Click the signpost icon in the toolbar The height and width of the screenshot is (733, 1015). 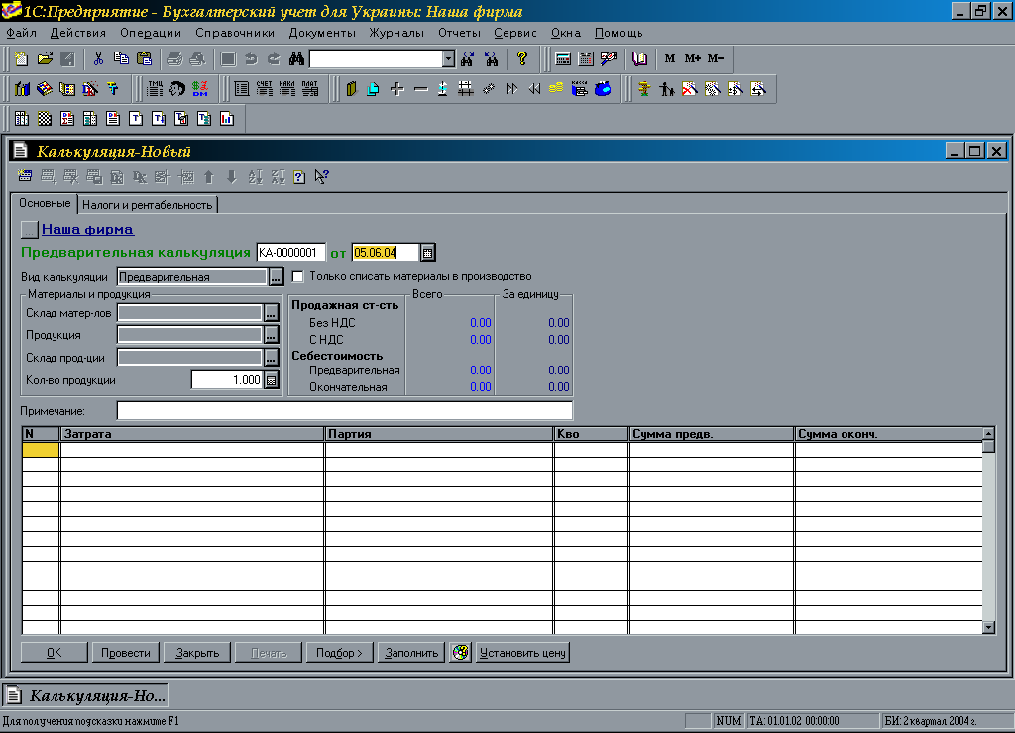tap(643, 89)
